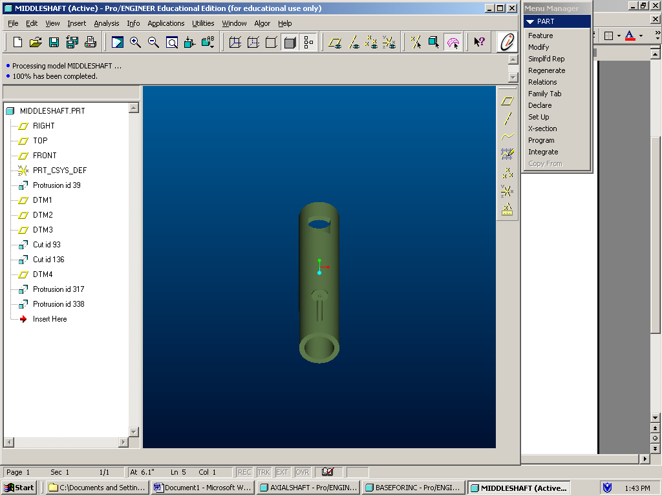The height and width of the screenshot is (496, 662).
Task: Create a datum axis from side toolbar
Action: [x=507, y=119]
